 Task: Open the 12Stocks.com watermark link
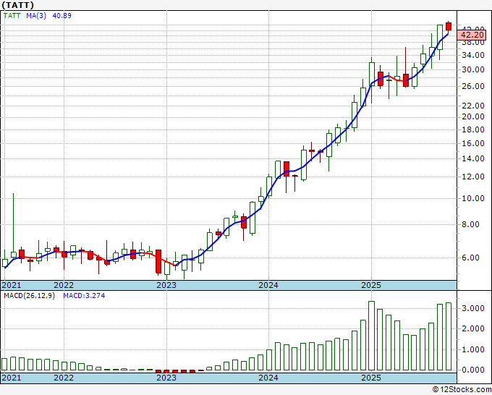pos(462,389)
